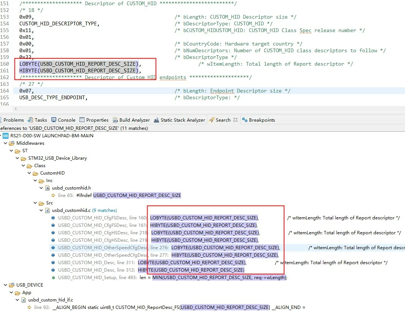Click the Console monitor icon
The image size is (405, 322).
54,120
